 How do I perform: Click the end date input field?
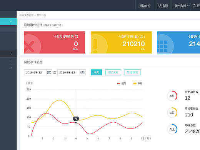68,72
